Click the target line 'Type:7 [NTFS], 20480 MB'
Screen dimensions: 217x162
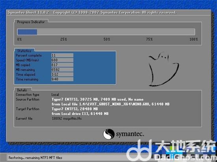[x=75, y=109]
